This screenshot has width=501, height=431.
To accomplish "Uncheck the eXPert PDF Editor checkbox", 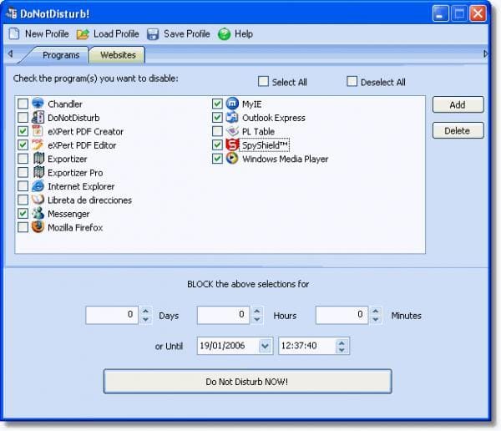I will point(23,145).
